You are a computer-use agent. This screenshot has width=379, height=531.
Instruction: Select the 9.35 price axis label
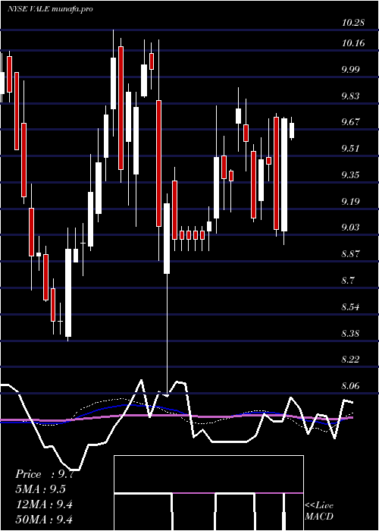tap(350, 175)
